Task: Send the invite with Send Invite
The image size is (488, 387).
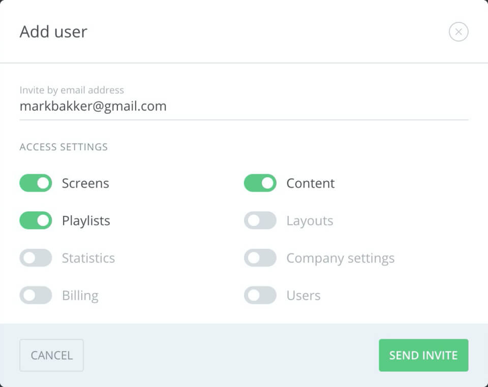Action: pyautogui.click(x=423, y=356)
